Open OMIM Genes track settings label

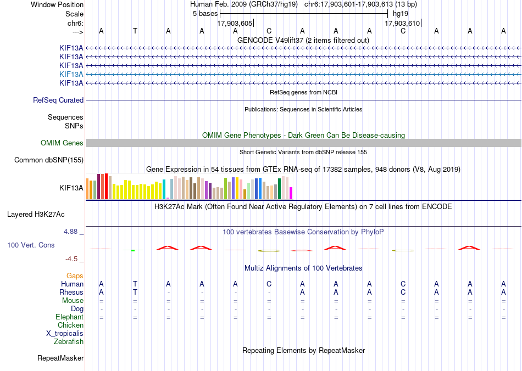click(62, 143)
